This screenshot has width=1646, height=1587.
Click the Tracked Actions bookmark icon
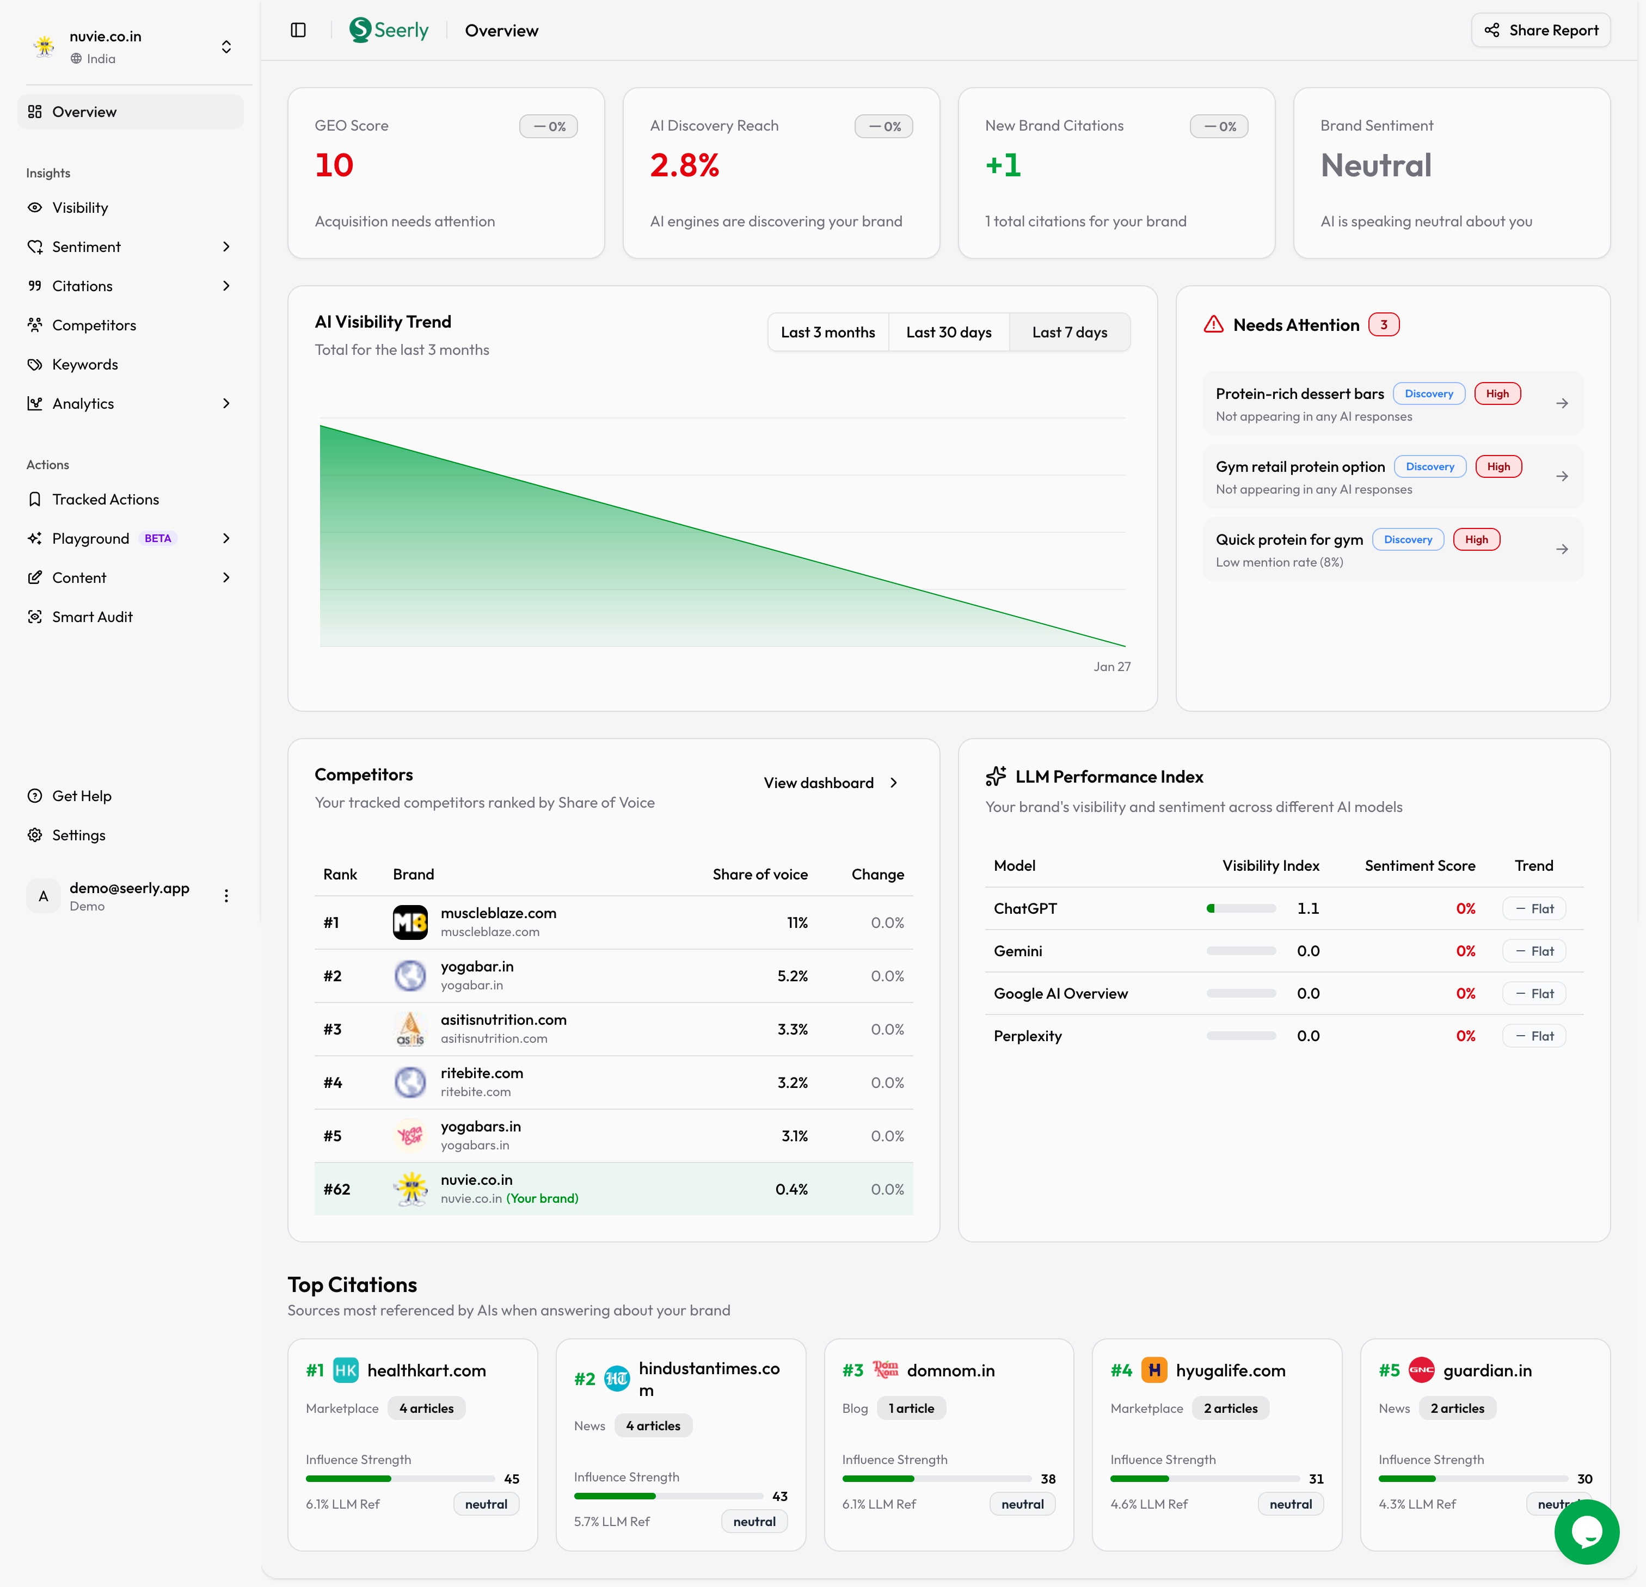(x=34, y=500)
